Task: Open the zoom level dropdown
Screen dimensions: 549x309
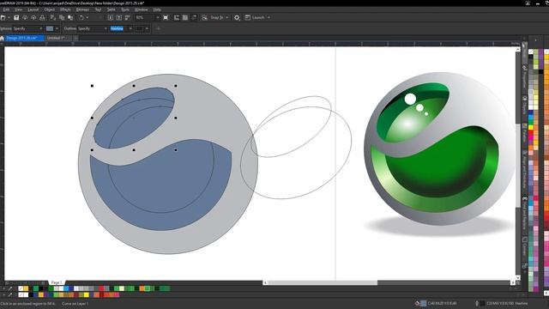Action: 157,17
